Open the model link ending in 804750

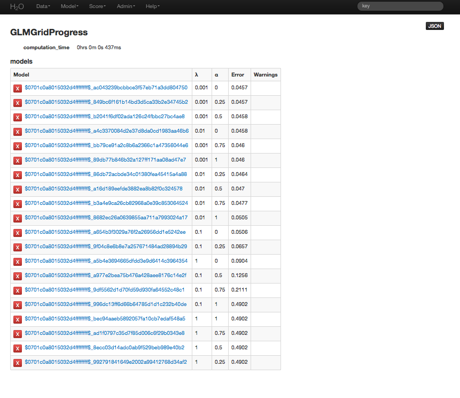[x=106, y=88]
